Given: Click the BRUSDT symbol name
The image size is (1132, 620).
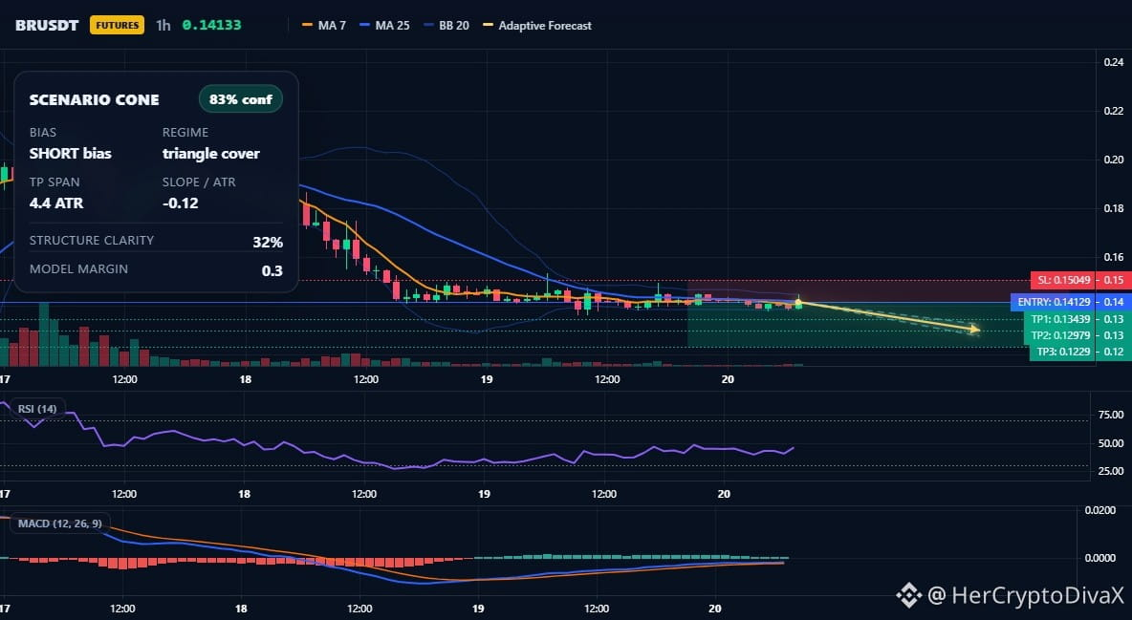Looking at the screenshot, I should tap(47, 25).
